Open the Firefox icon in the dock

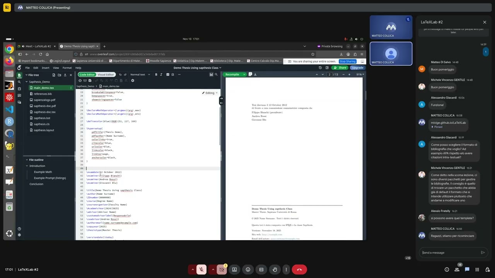9,61
